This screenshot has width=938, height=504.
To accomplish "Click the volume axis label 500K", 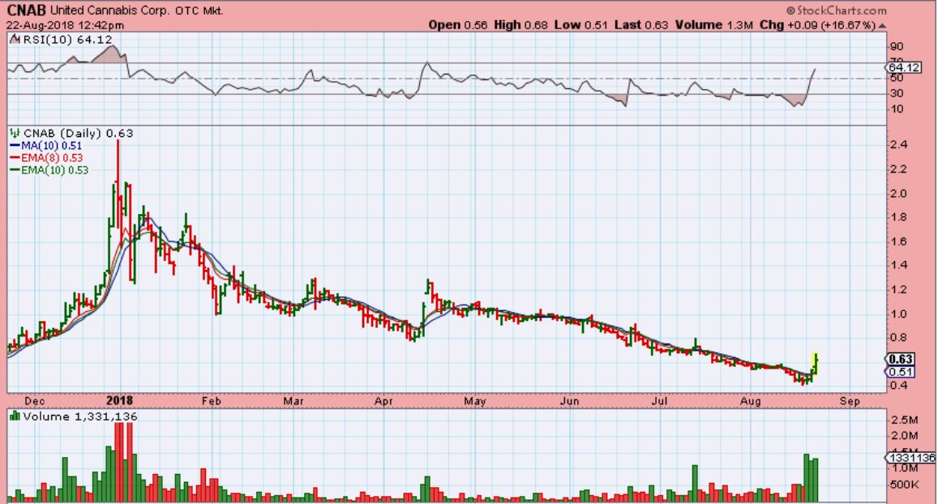I will pos(904,485).
